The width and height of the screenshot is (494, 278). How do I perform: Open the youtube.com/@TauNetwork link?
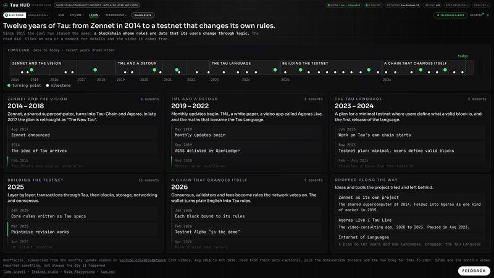(x=143, y=260)
